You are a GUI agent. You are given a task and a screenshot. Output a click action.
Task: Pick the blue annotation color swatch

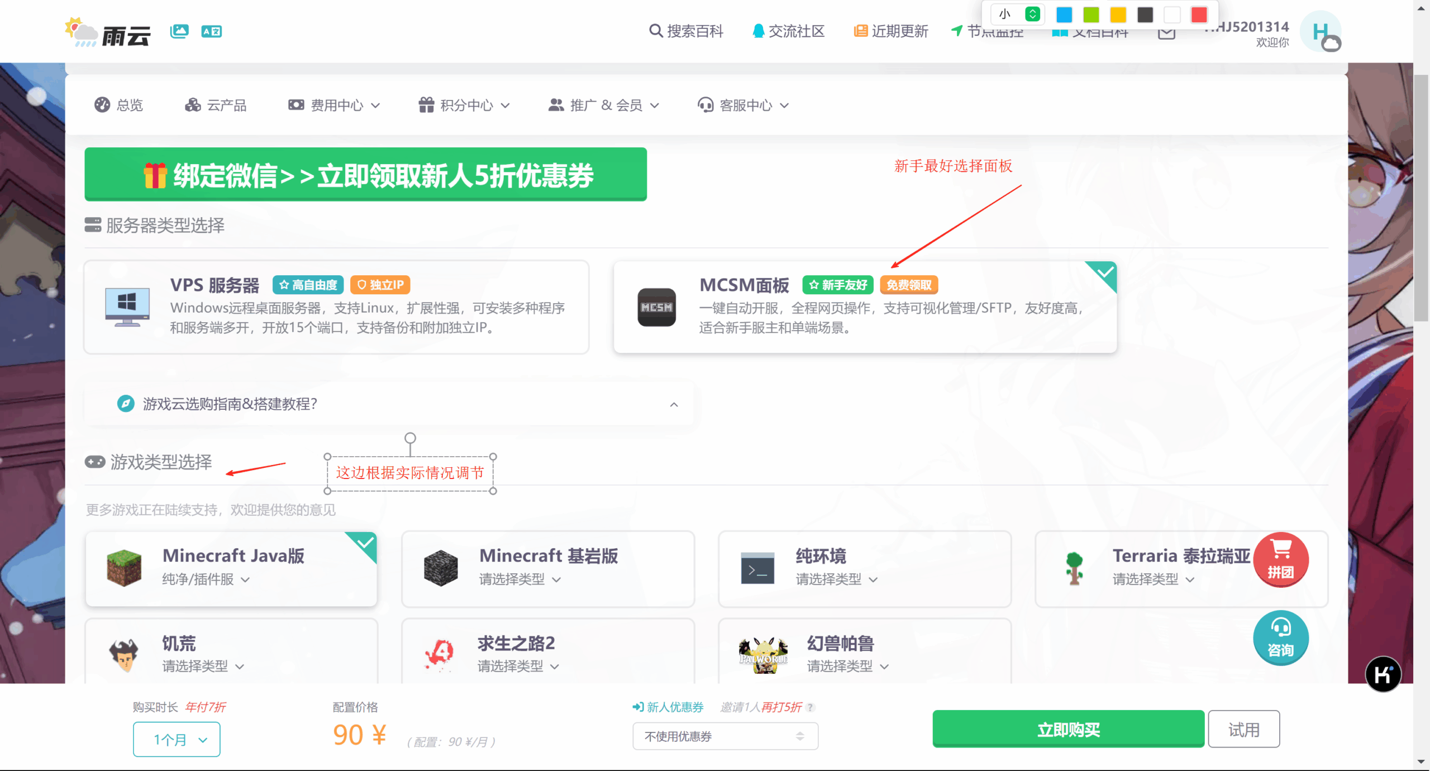click(1064, 15)
